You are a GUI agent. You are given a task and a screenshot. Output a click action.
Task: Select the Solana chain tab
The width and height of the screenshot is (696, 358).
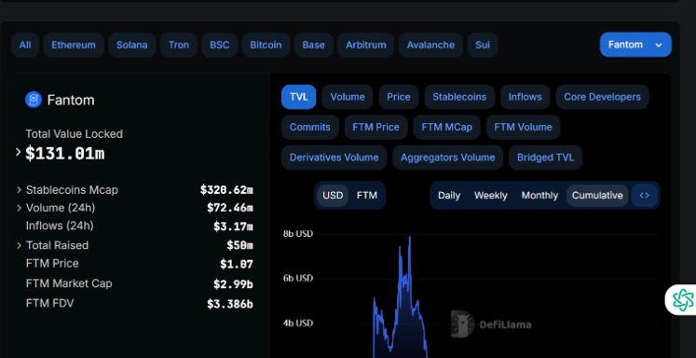[x=131, y=45]
